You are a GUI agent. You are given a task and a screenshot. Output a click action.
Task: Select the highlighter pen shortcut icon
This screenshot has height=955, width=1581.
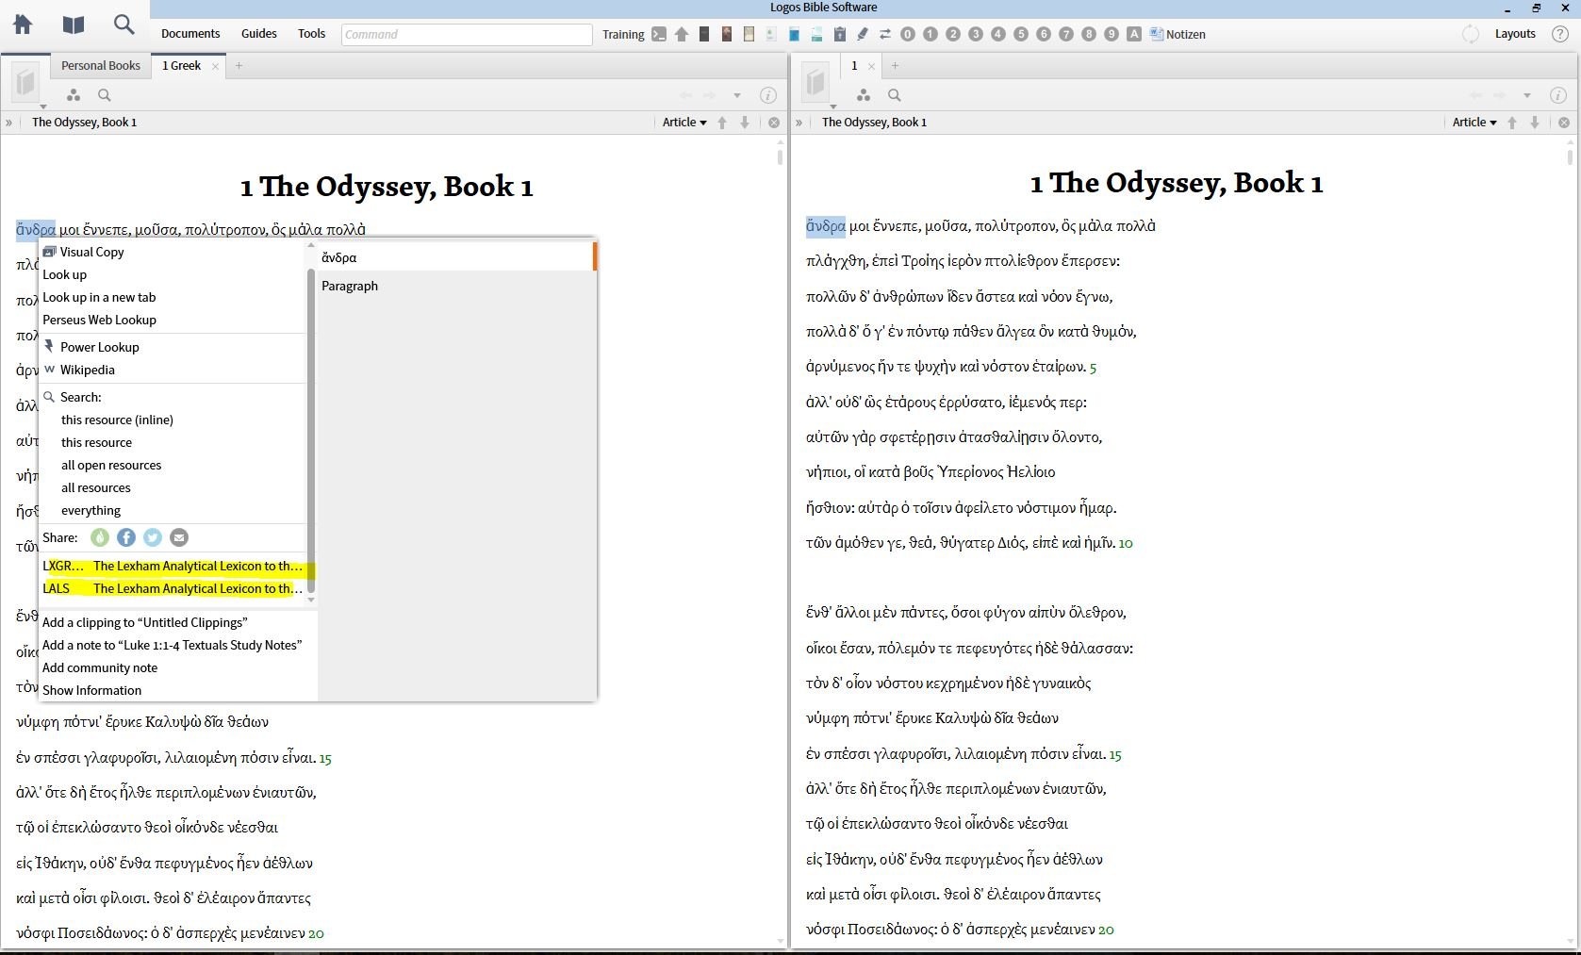click(x=862, y=34)
